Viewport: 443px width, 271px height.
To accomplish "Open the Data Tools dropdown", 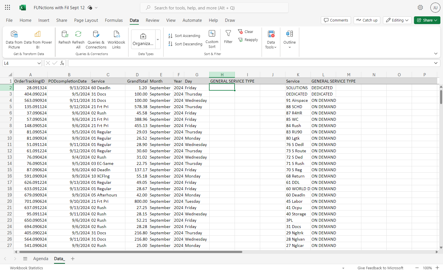I will click(271, 40).
